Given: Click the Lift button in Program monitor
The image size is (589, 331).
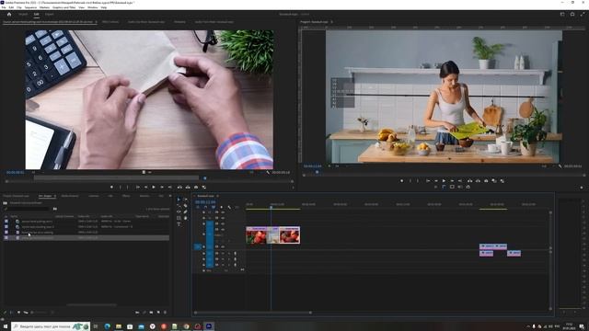Looking at the screenshot, I should [x=469, y=181].
